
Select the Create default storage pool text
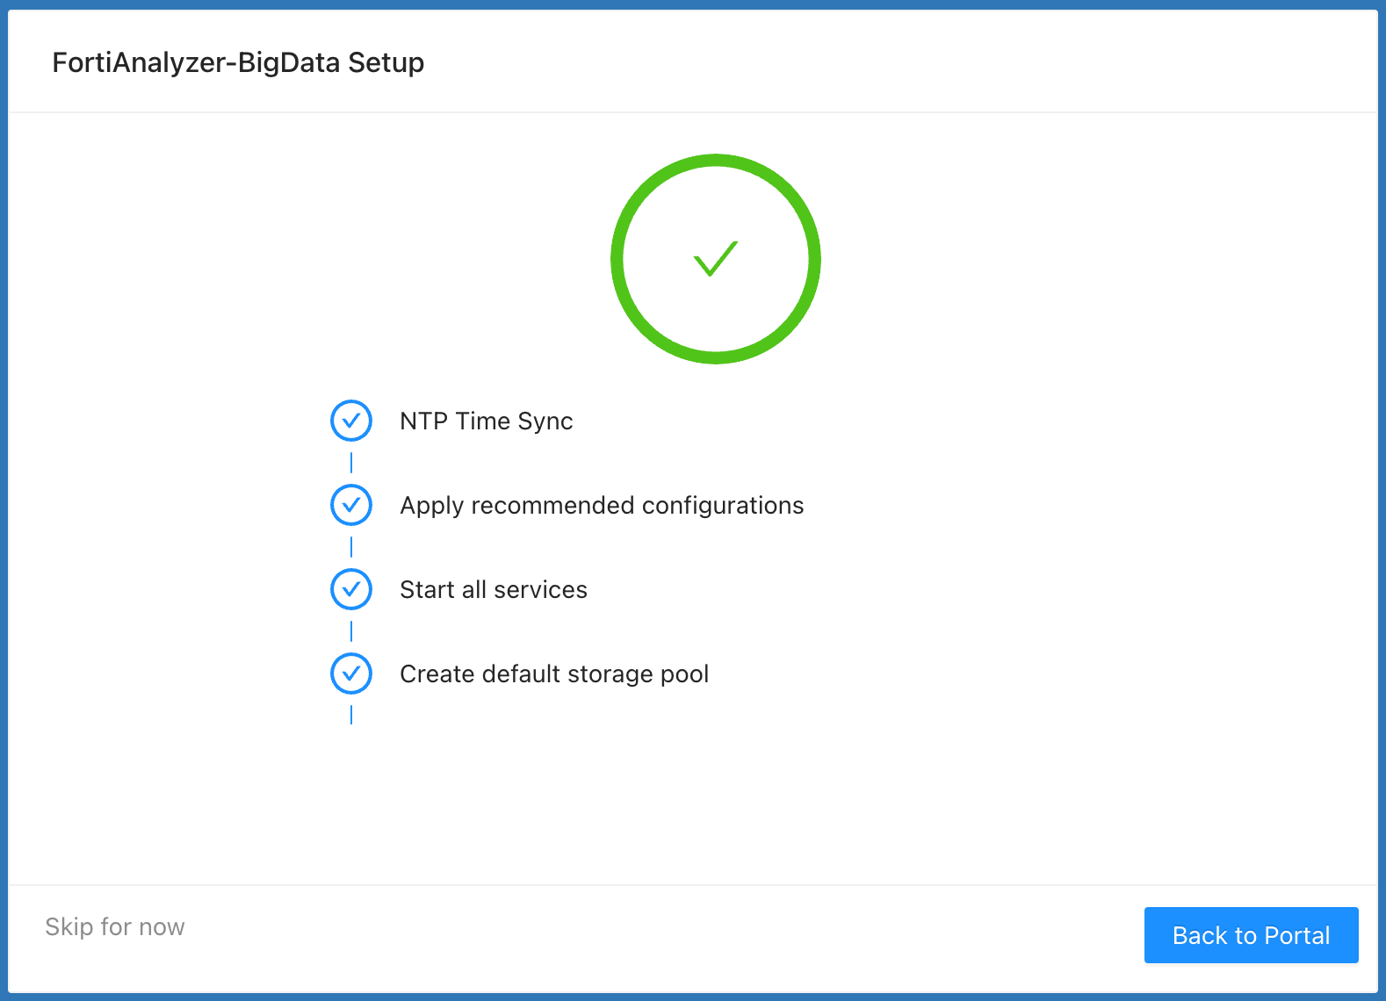(554, 674)
